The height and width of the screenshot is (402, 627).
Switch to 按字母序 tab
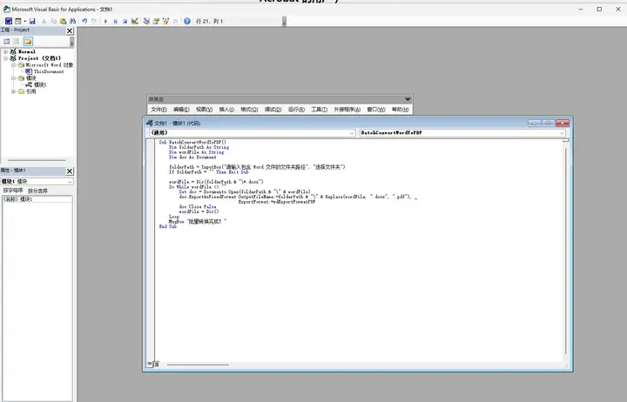coord(13,191)
